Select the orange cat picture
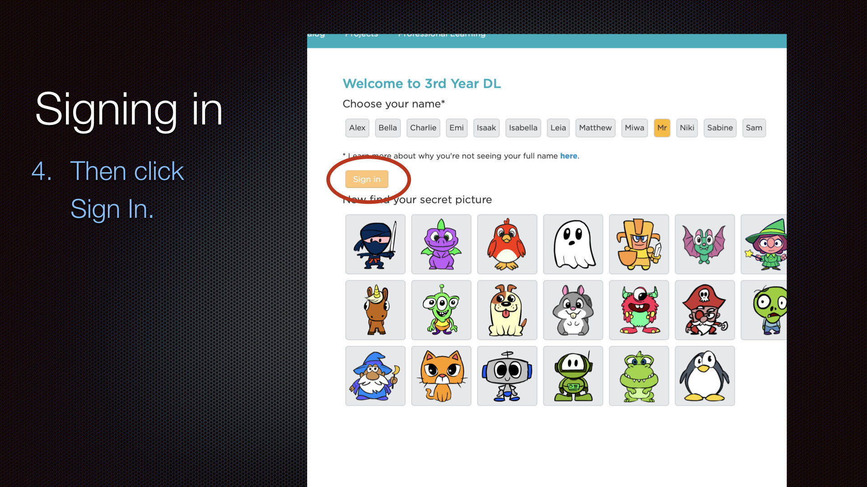The image size is (867, 487). (x=441, y=376)
